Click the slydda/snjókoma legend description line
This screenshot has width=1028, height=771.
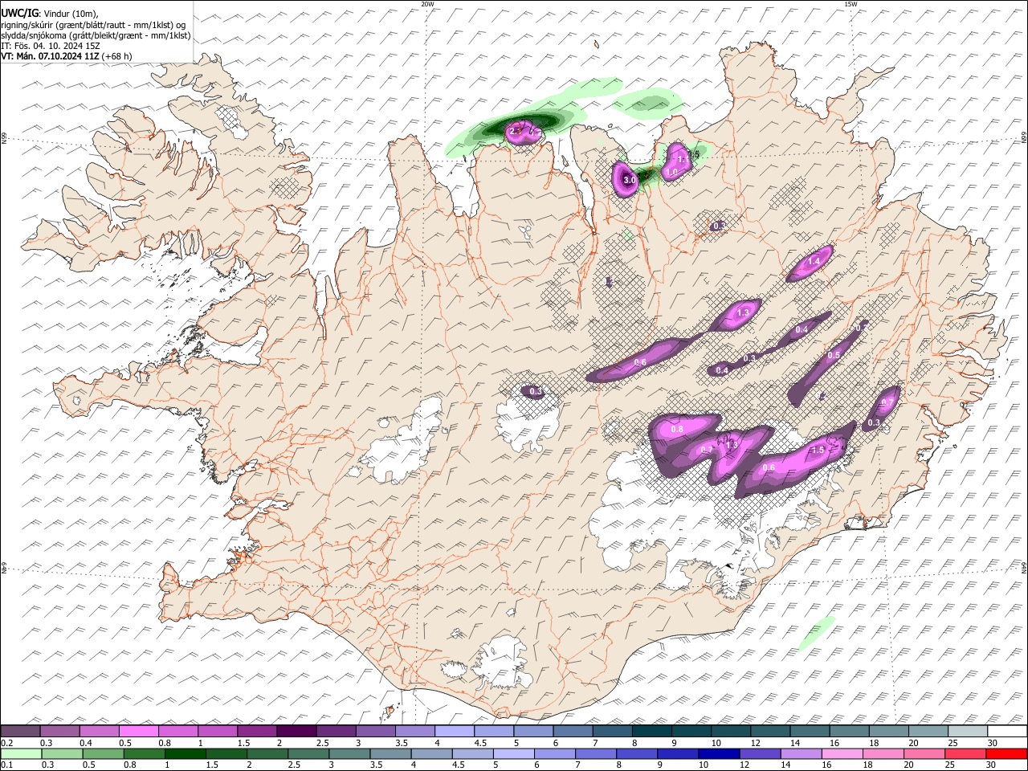pyautogui.click(x=96, y=35)
